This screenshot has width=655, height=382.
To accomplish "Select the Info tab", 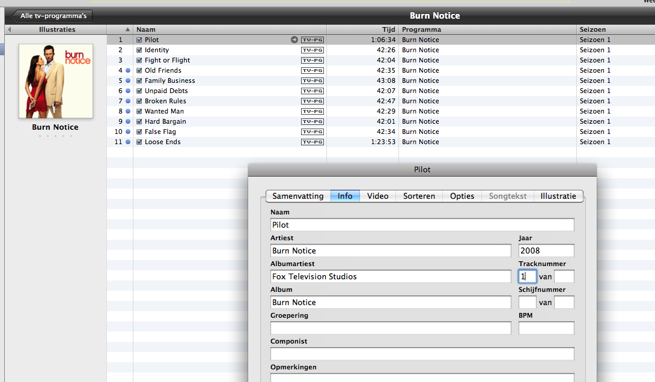I will tap(345, 196).
